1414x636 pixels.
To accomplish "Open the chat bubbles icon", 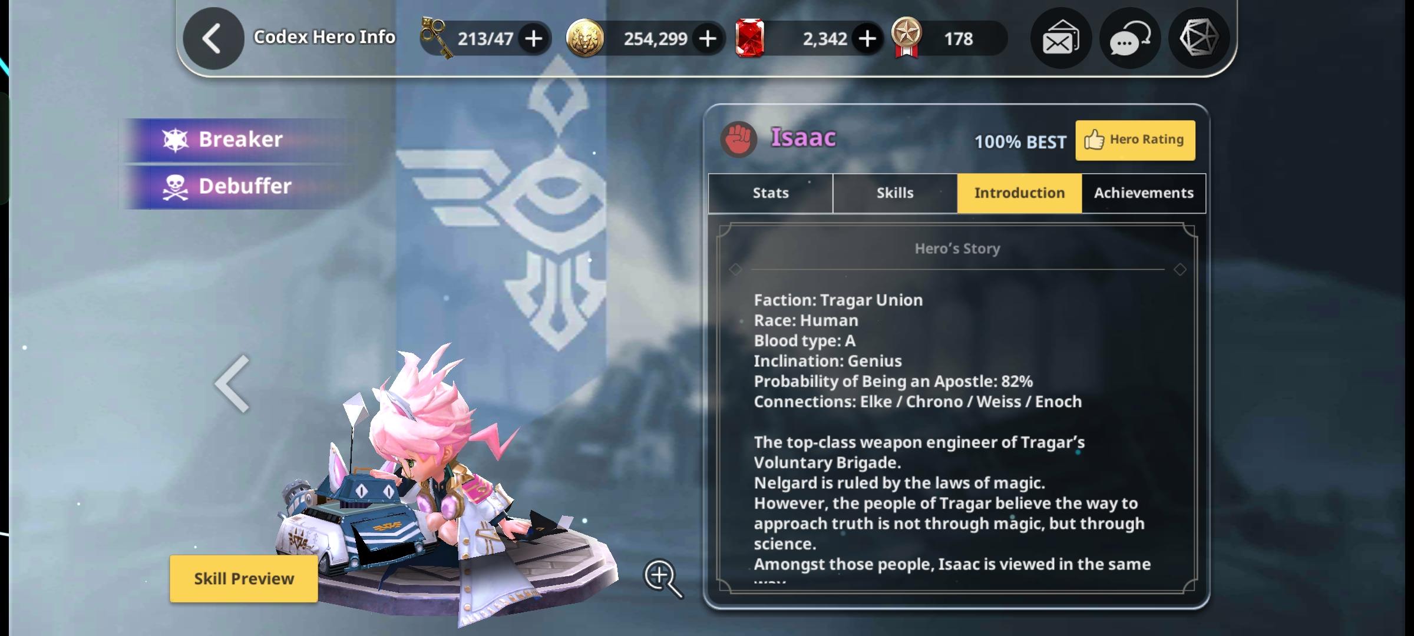I will coord(1130,39).
